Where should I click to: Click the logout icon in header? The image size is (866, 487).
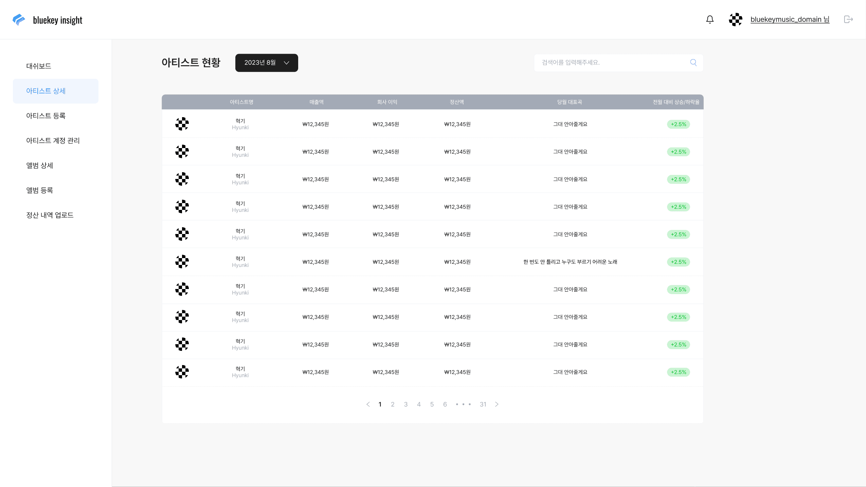[848, 19]
